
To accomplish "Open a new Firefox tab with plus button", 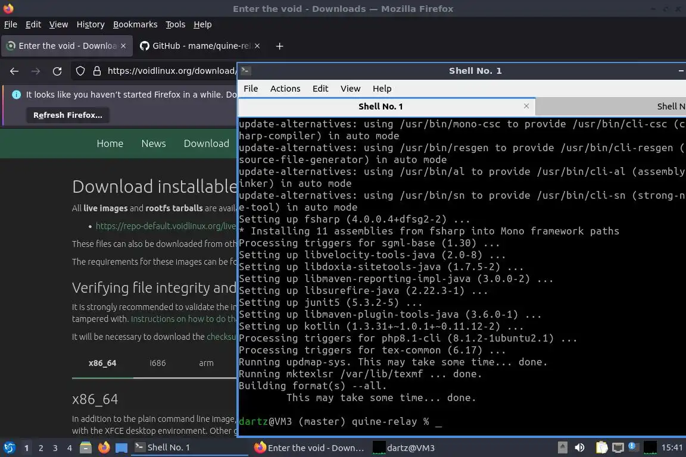I will coord(279,46).
